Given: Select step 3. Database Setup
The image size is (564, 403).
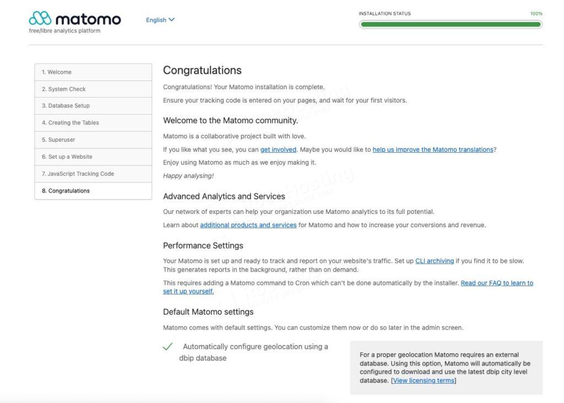Looking at the screenshot, I should (x=93, y=106).
